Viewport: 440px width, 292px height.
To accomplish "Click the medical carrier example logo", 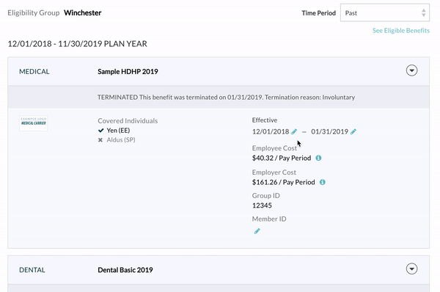I will coord(34,123).
